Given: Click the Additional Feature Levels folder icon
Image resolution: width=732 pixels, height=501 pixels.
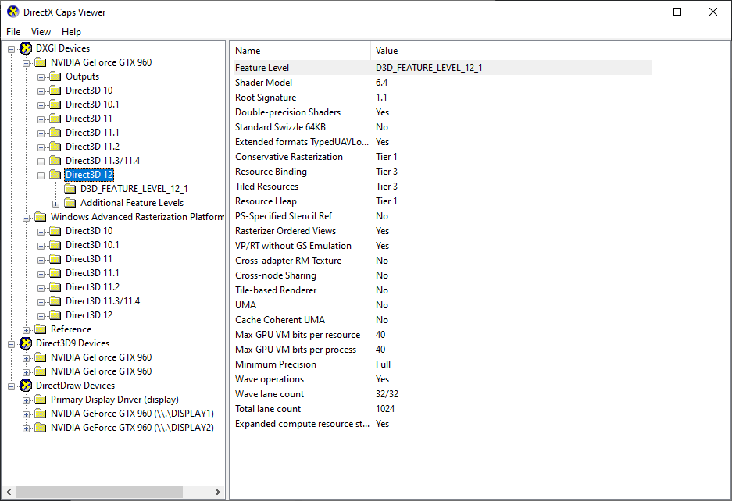Looking at the screenshot, I should [70, 203].
